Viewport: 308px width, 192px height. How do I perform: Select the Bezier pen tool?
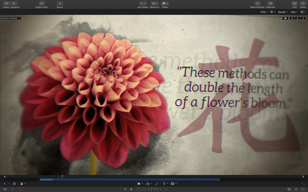point(147,184)
